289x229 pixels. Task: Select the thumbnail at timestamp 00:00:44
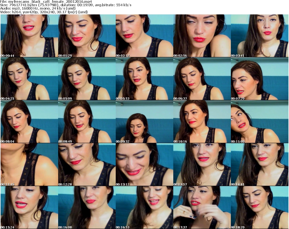(x=29, y=36)
